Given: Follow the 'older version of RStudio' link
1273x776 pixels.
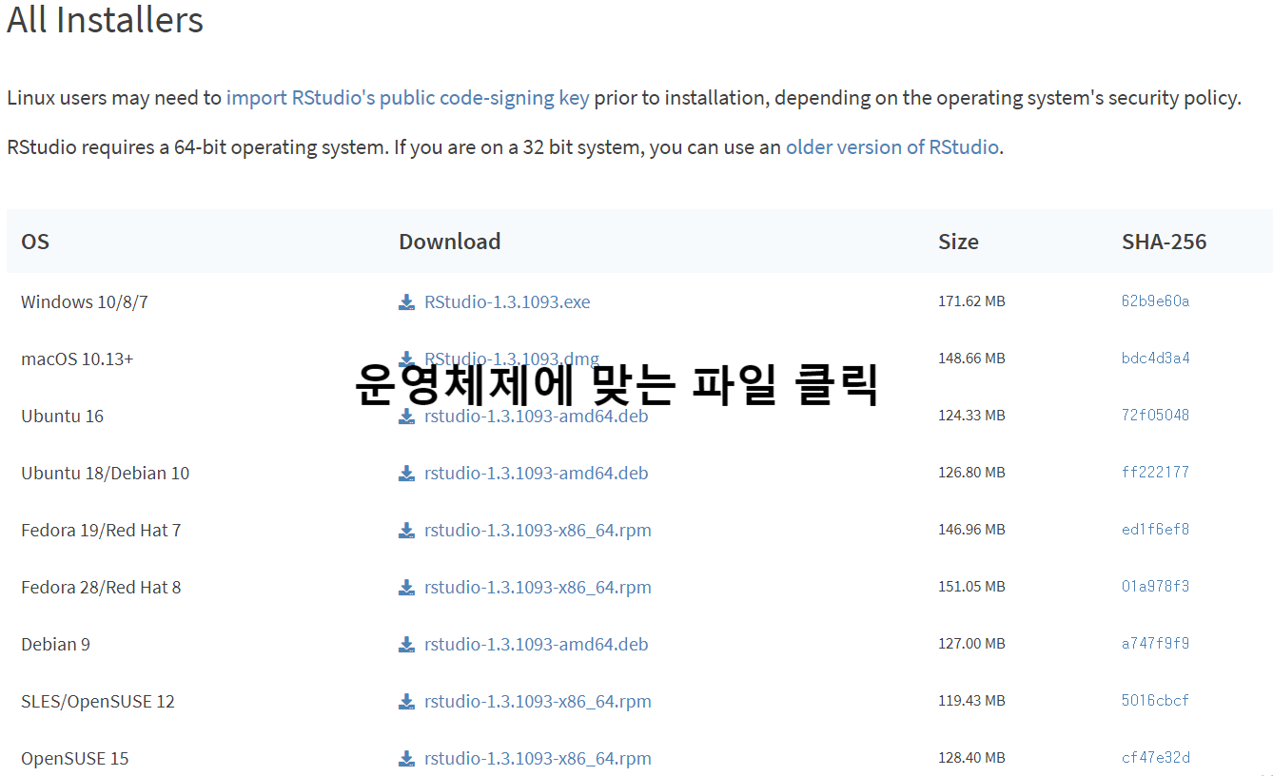Looking at the screenshot, I should point(892,147).
